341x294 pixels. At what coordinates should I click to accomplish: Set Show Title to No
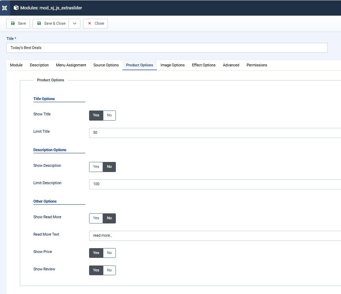(109, 115)
